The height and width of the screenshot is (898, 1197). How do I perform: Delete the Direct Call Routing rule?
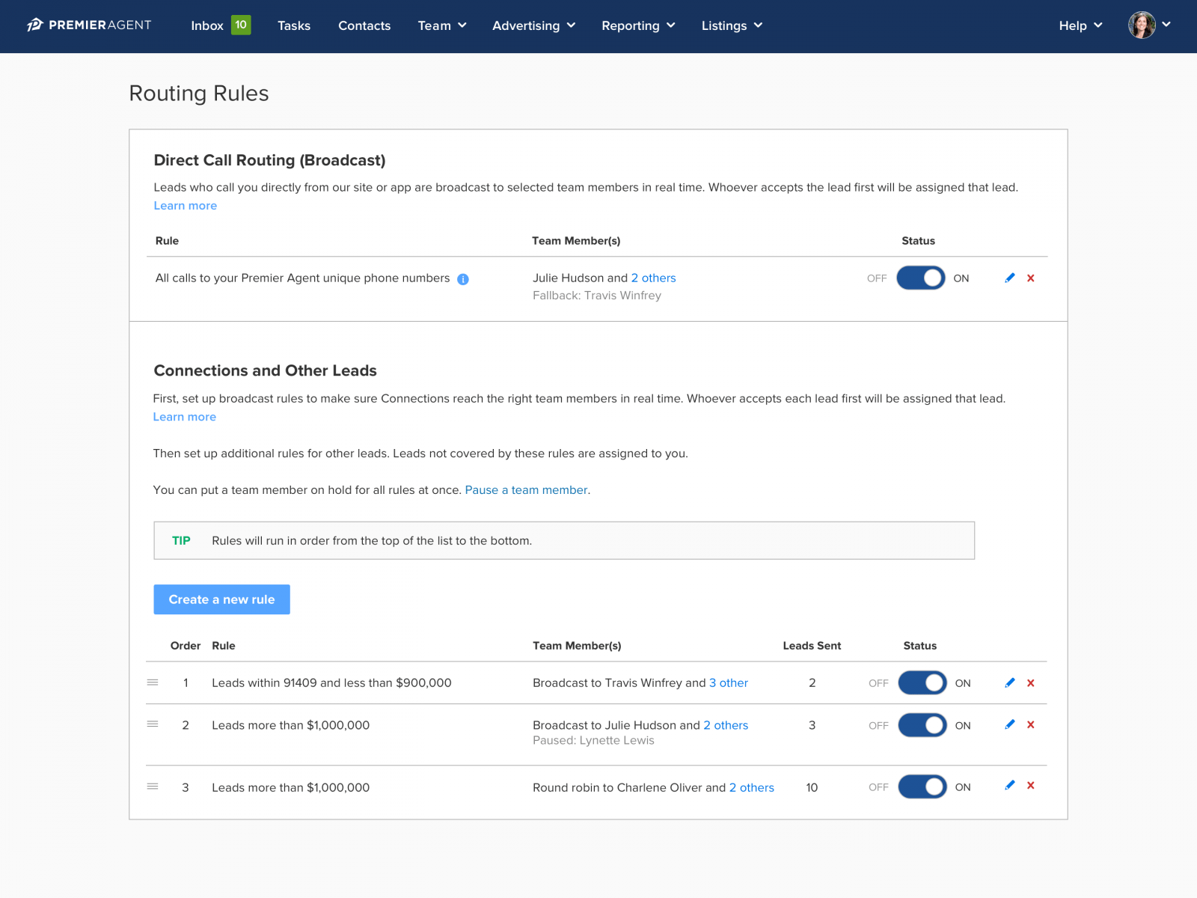point(1031,278)
